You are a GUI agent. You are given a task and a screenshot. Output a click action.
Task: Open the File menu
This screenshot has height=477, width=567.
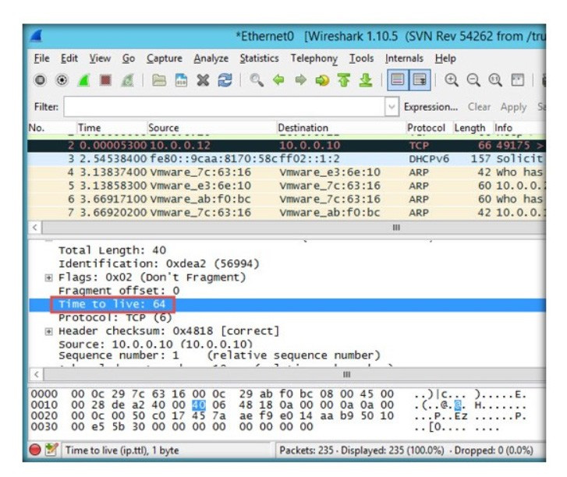(41, 58)
